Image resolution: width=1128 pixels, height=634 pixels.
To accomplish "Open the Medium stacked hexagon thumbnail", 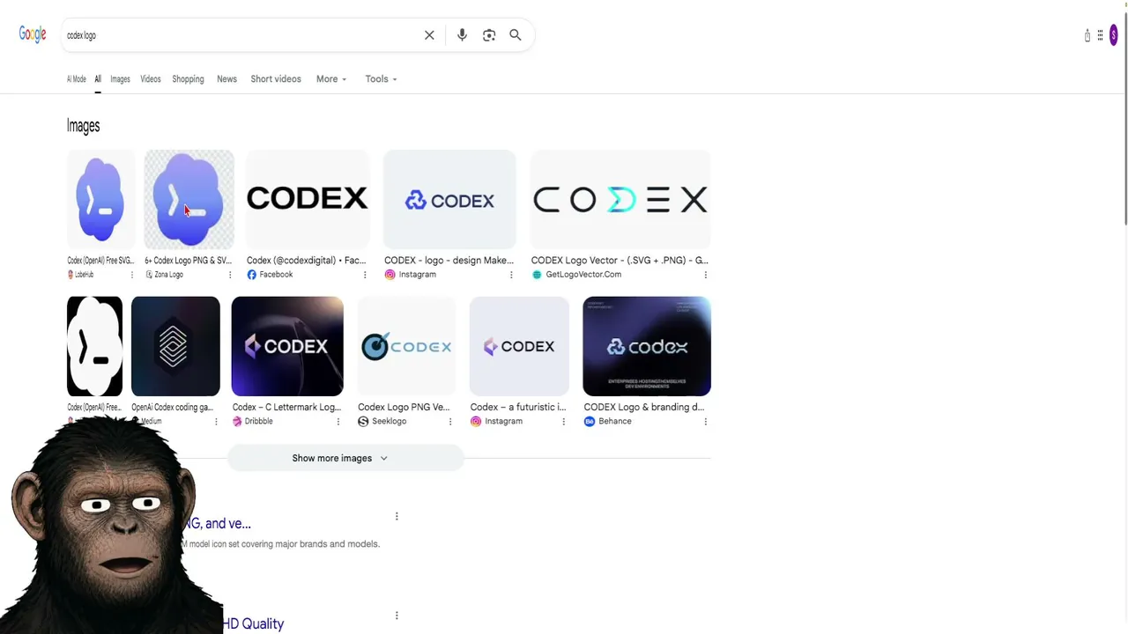I will point(175,346).
